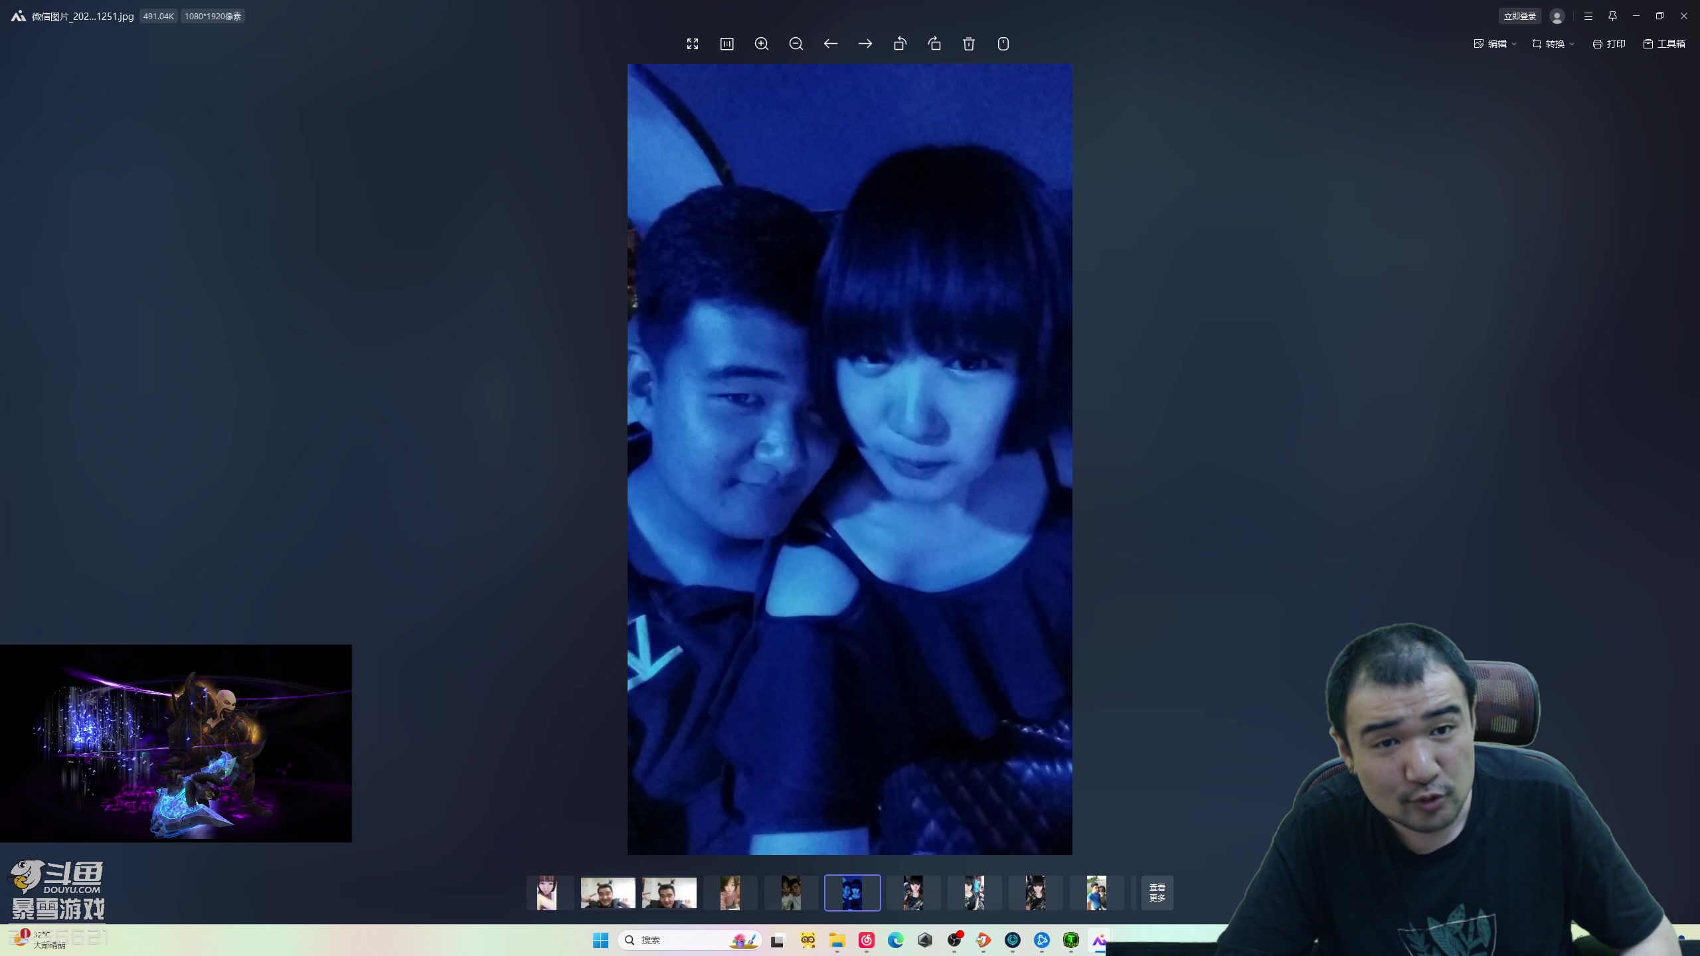Delete the current image
This screenshot has height=956, width=1700.
[969, 44]
